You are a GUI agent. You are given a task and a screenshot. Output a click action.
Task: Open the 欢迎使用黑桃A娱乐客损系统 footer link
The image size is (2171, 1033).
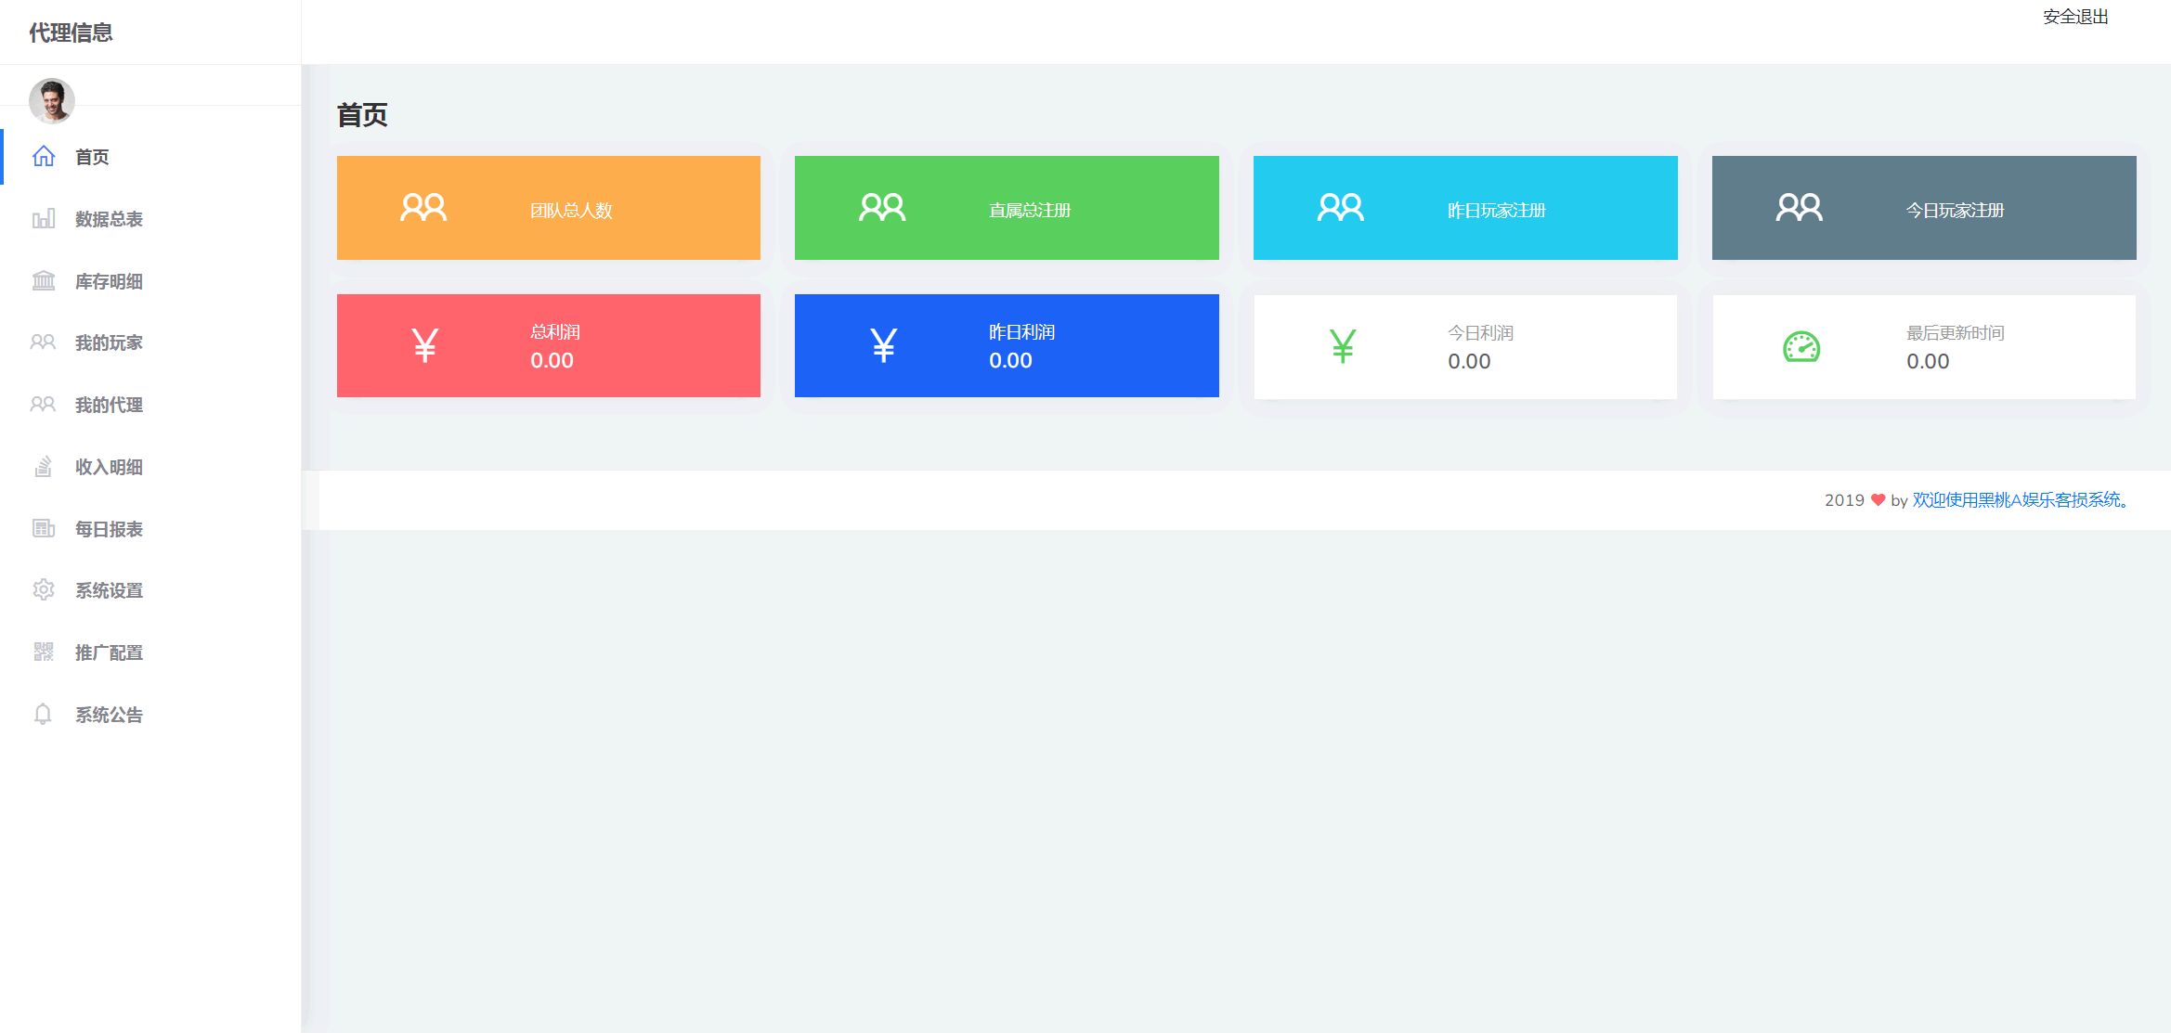(x=2019, y=500)
